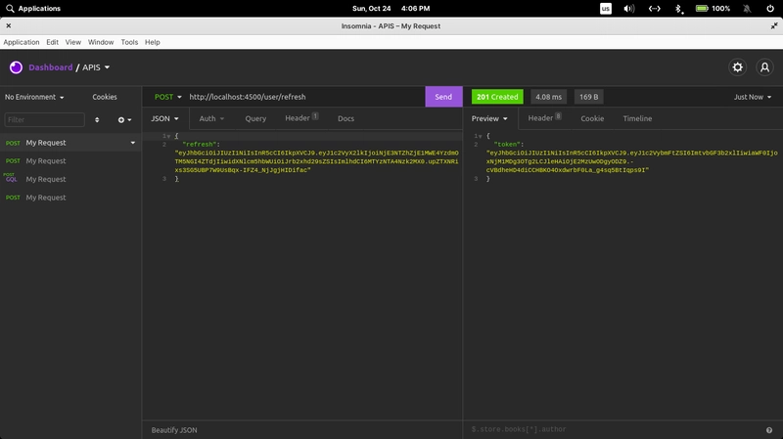Open the notifications bell icon
783x439 pixels.
[747, 8]
